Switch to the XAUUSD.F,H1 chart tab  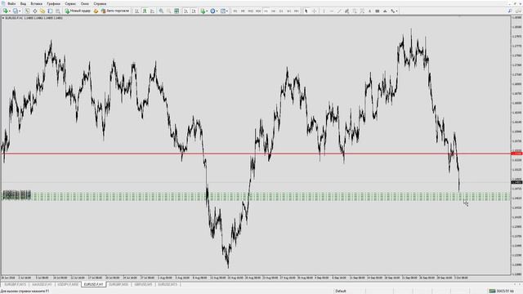[x=42, y=284]
